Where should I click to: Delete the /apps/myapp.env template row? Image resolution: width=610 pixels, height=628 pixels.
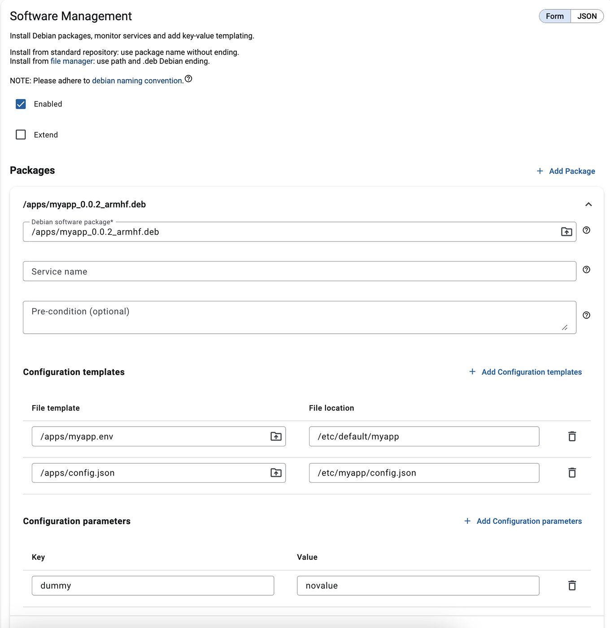pos(572,436)
